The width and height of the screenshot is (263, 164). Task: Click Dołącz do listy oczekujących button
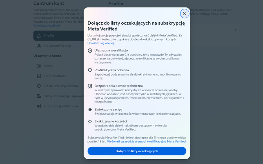coord(137,151)
